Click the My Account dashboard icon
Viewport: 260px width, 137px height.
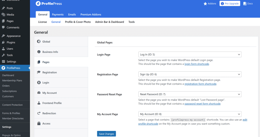pos(39,93)
